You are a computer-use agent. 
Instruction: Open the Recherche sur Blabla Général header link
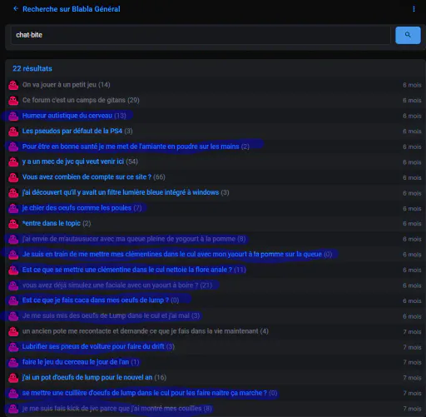(x=72, y=9)
